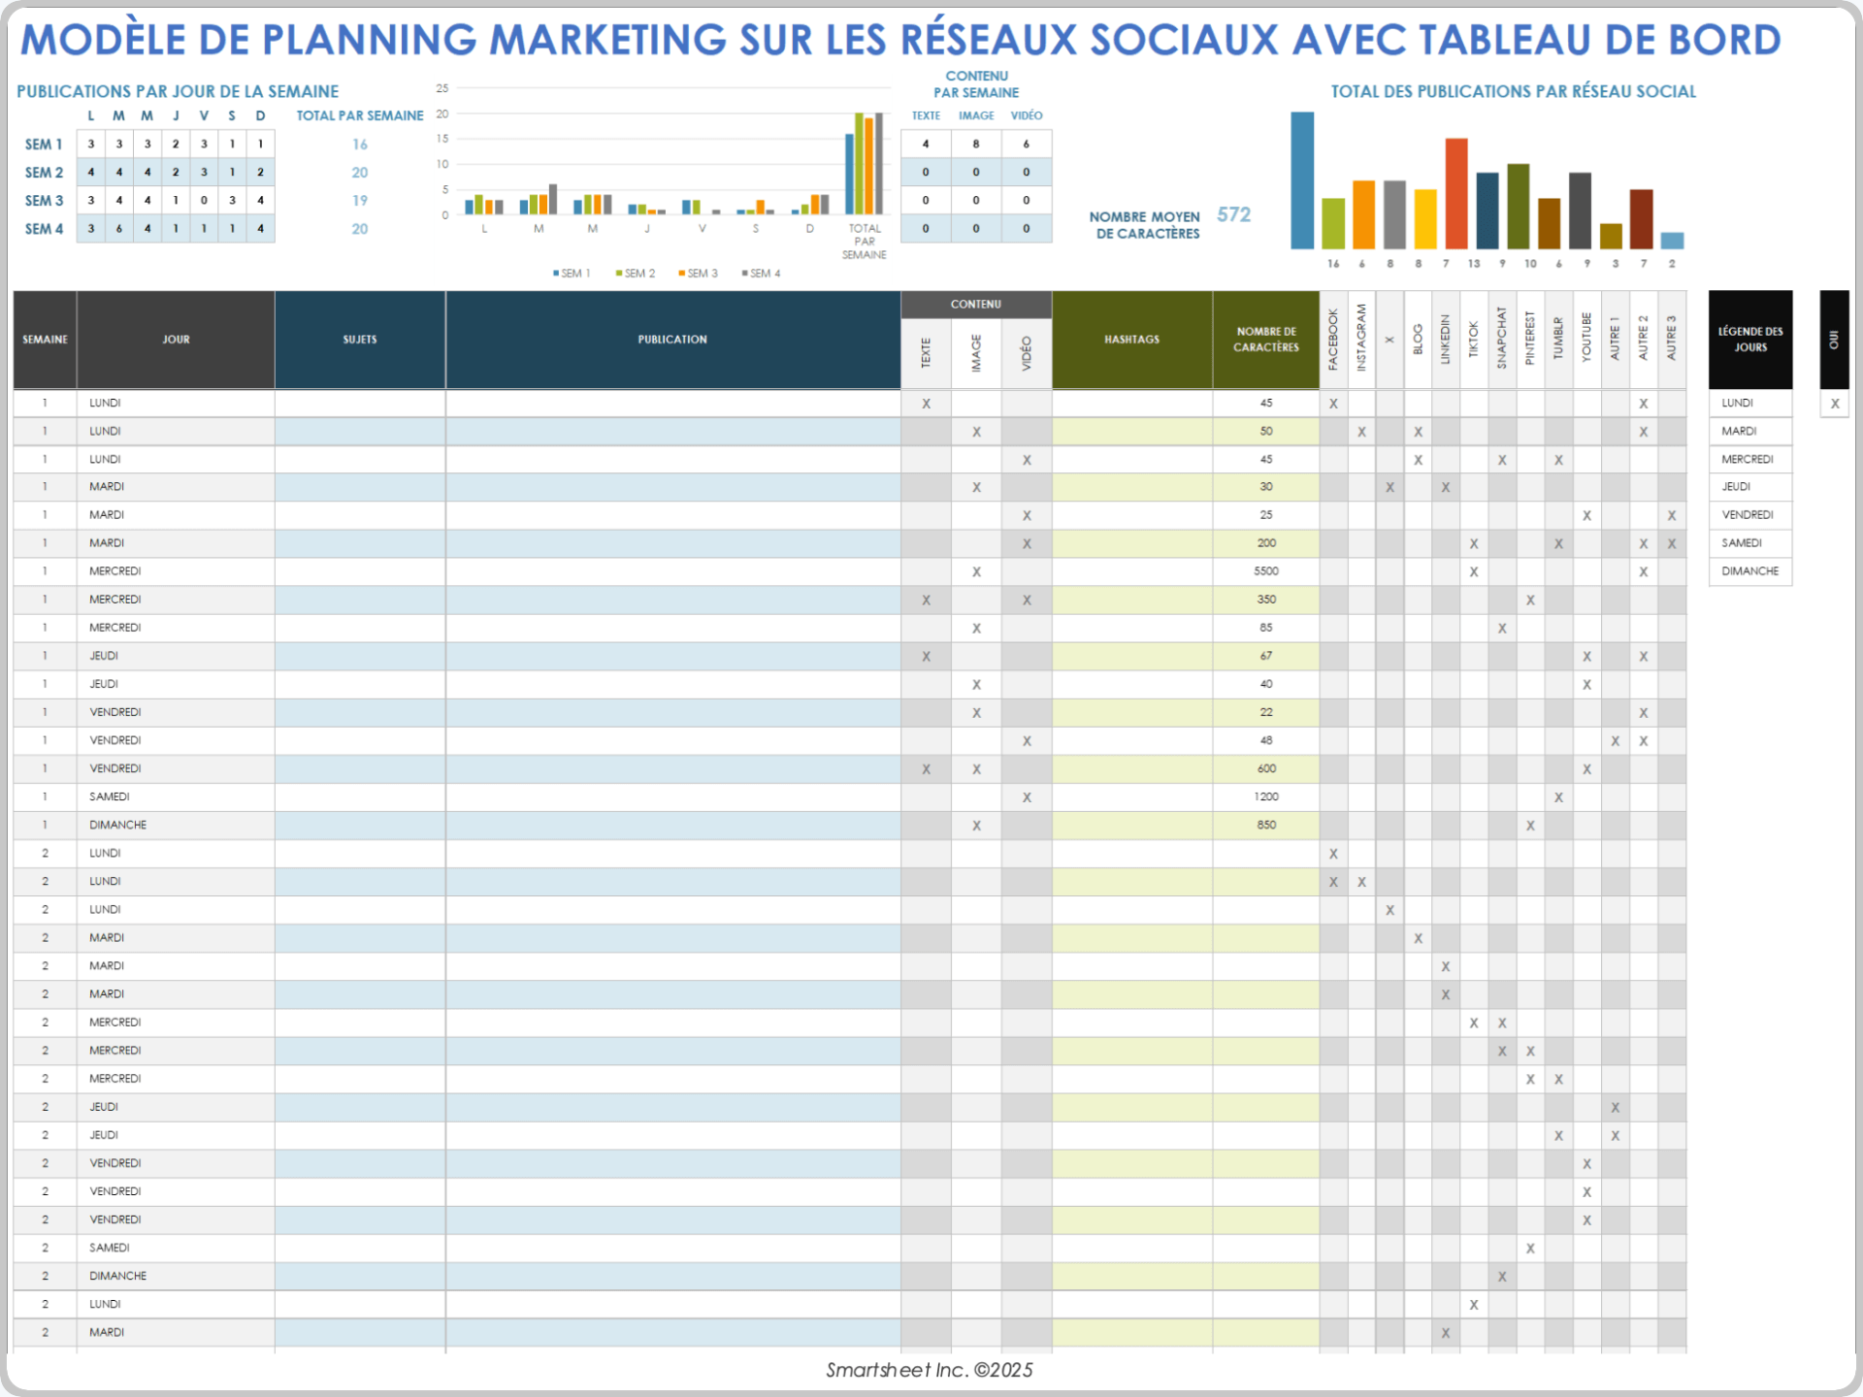Select the OUI header cell

[x=1834, y=340]
